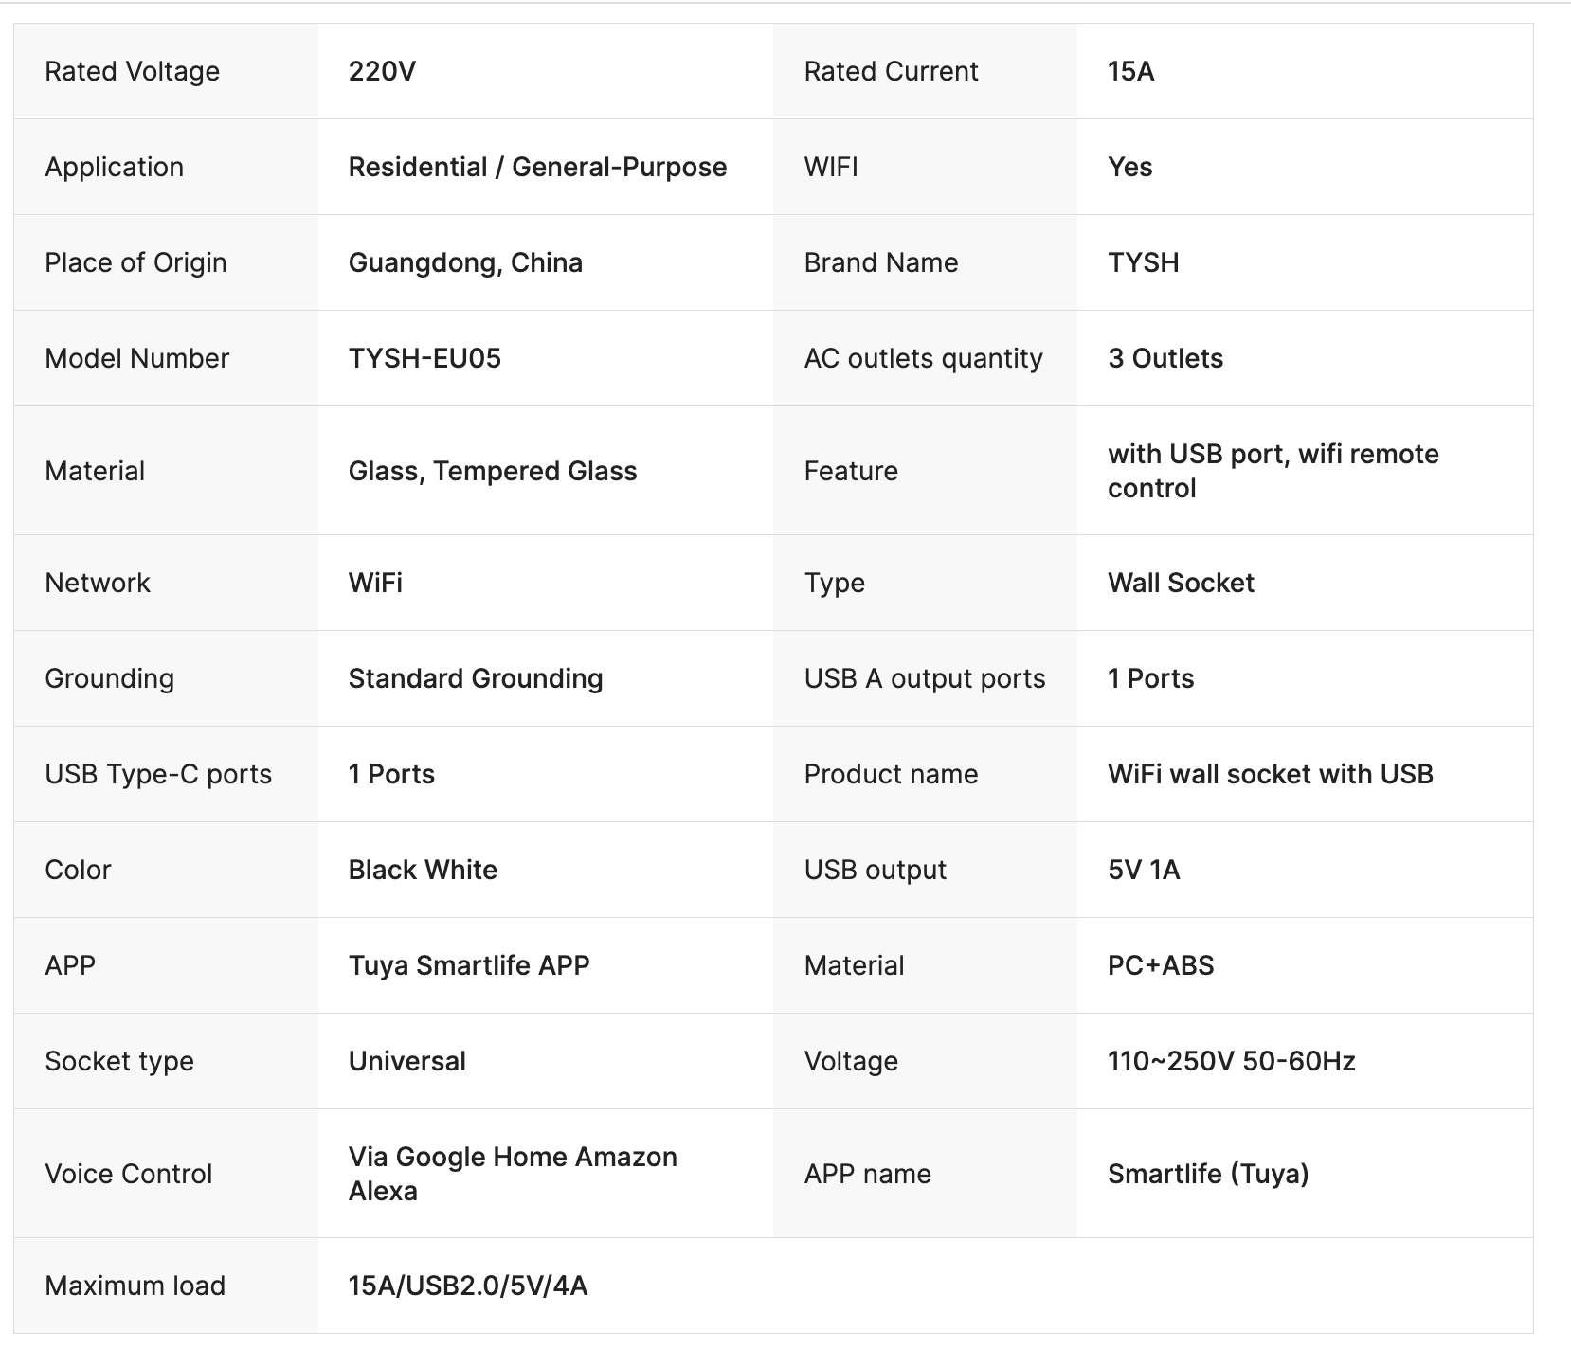Select the "Guangdong, China" origin value
1571x1349 pixels.
[x=465, y=263]
